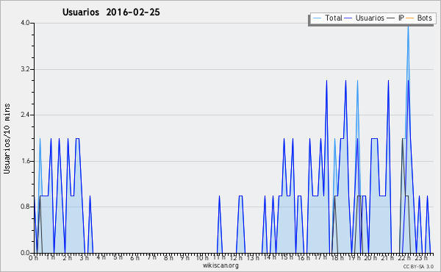
Task: Click the 20 h x-axis label
Action: [371, 257]
